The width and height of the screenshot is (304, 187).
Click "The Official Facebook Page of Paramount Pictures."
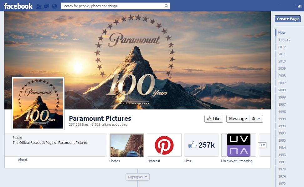pos(51,143)
